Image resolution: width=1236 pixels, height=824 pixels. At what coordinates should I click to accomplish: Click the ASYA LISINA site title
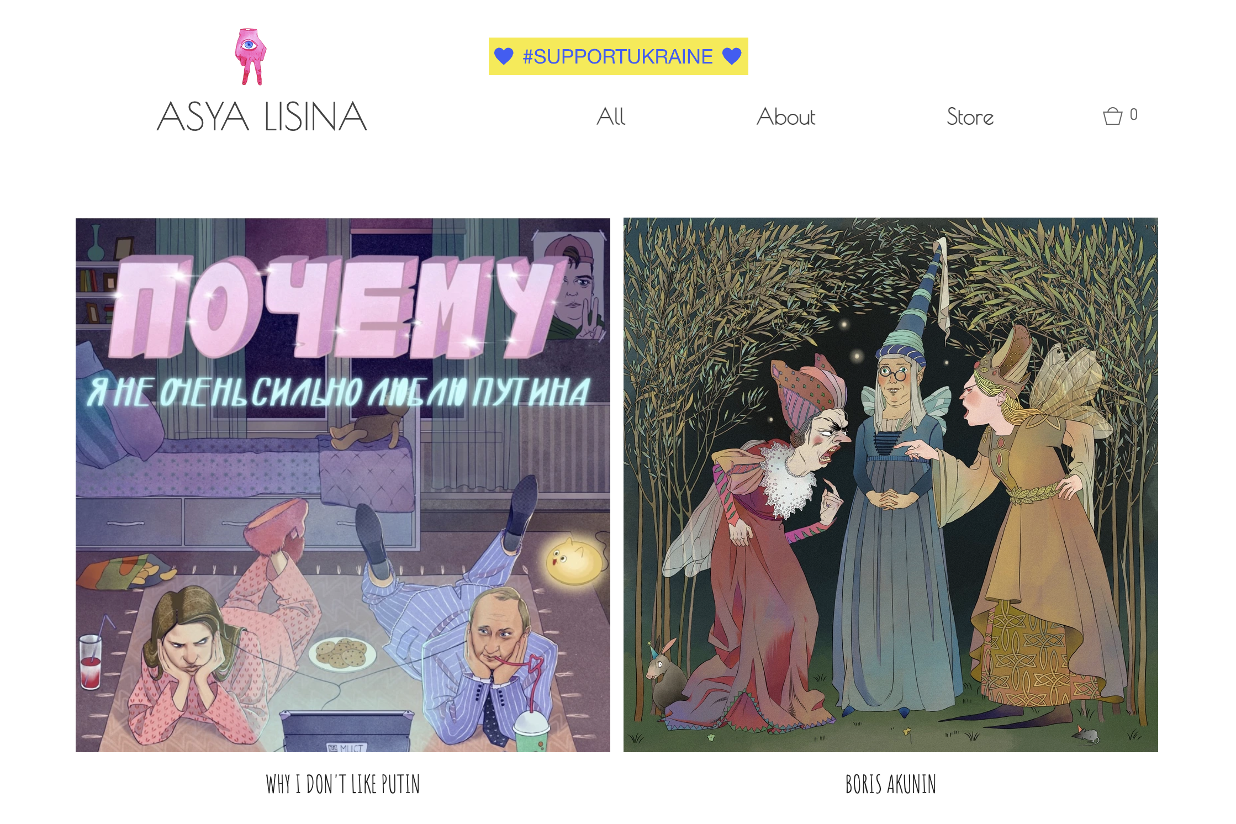coord(262,117)
